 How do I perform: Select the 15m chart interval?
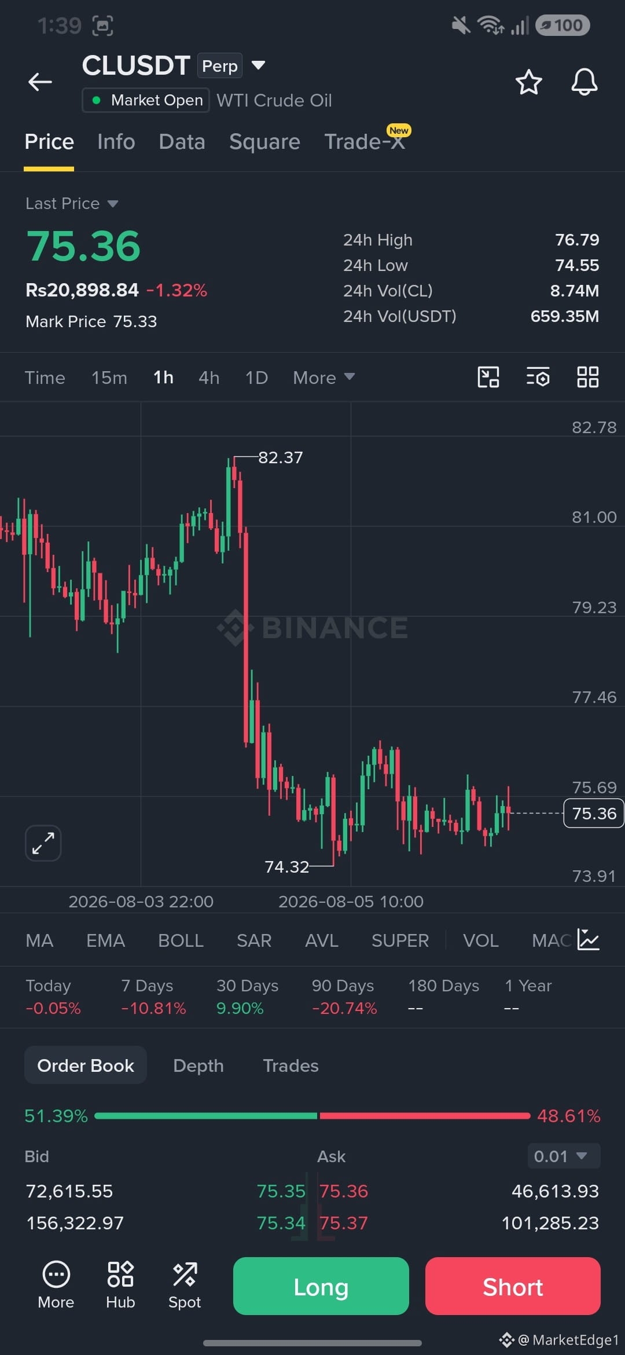(109, 378)
